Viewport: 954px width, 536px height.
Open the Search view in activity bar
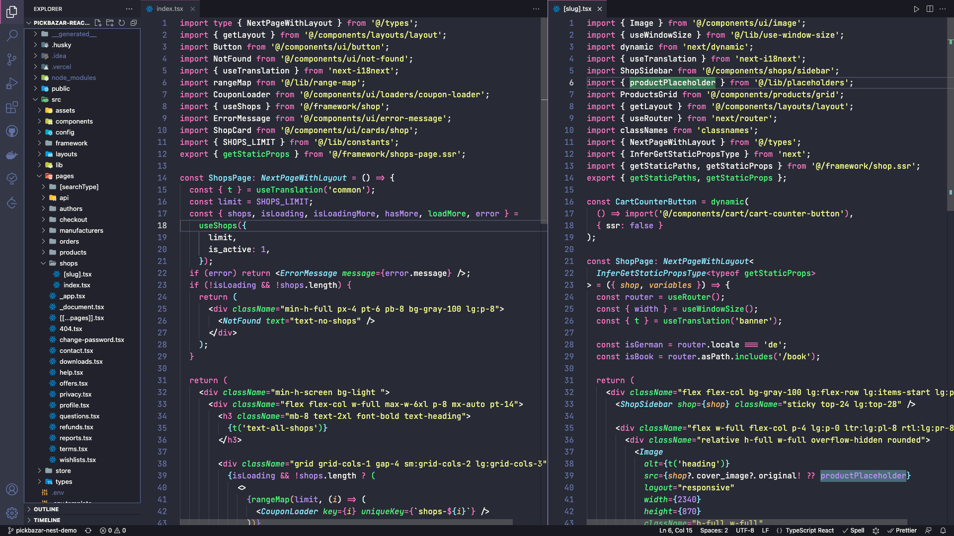[x=12, y=35]
